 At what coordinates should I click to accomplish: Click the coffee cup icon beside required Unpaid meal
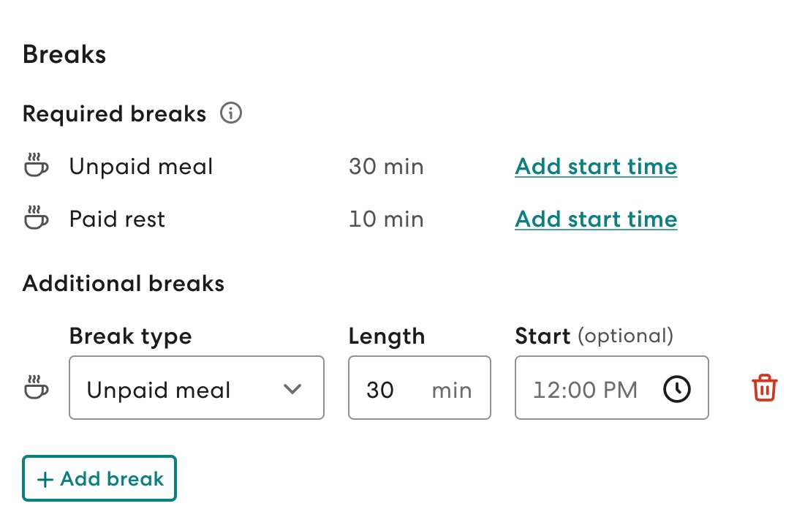36,167
